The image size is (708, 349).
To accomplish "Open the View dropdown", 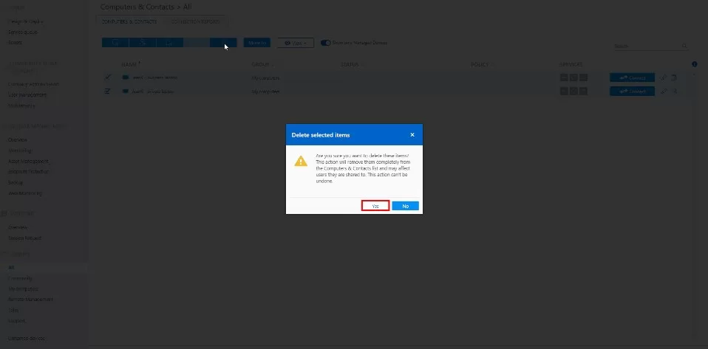I will pos(296,43).
